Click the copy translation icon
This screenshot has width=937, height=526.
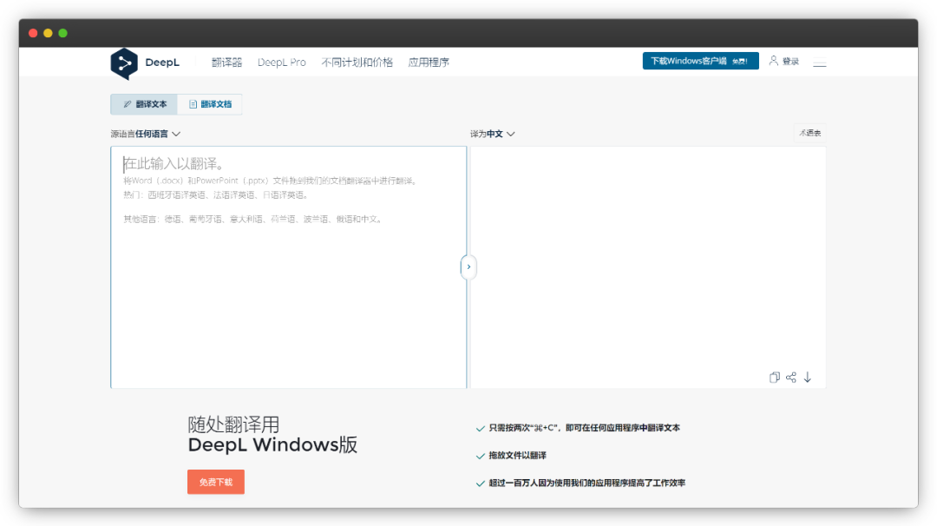point(775,378)
